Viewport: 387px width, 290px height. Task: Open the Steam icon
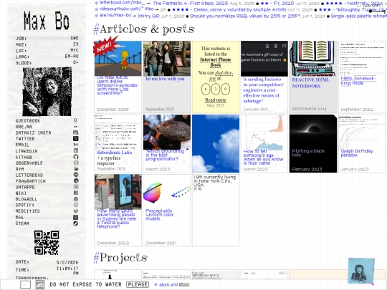pyautogui.click(x=75, y=223)
